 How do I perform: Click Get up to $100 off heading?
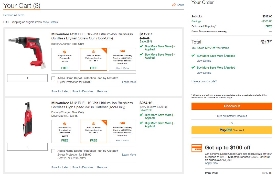coord(228,148)
